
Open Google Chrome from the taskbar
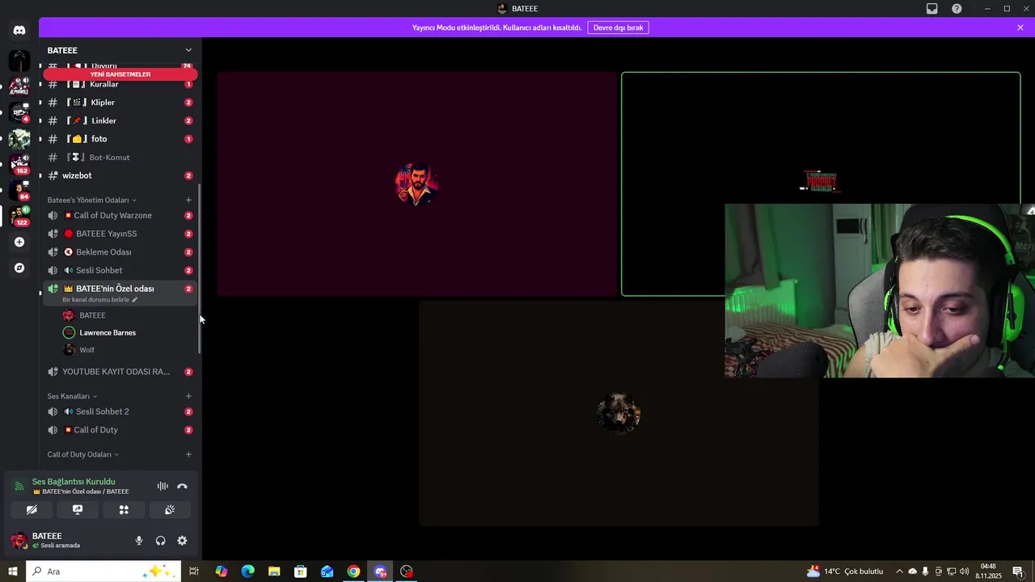coord(353,571)
